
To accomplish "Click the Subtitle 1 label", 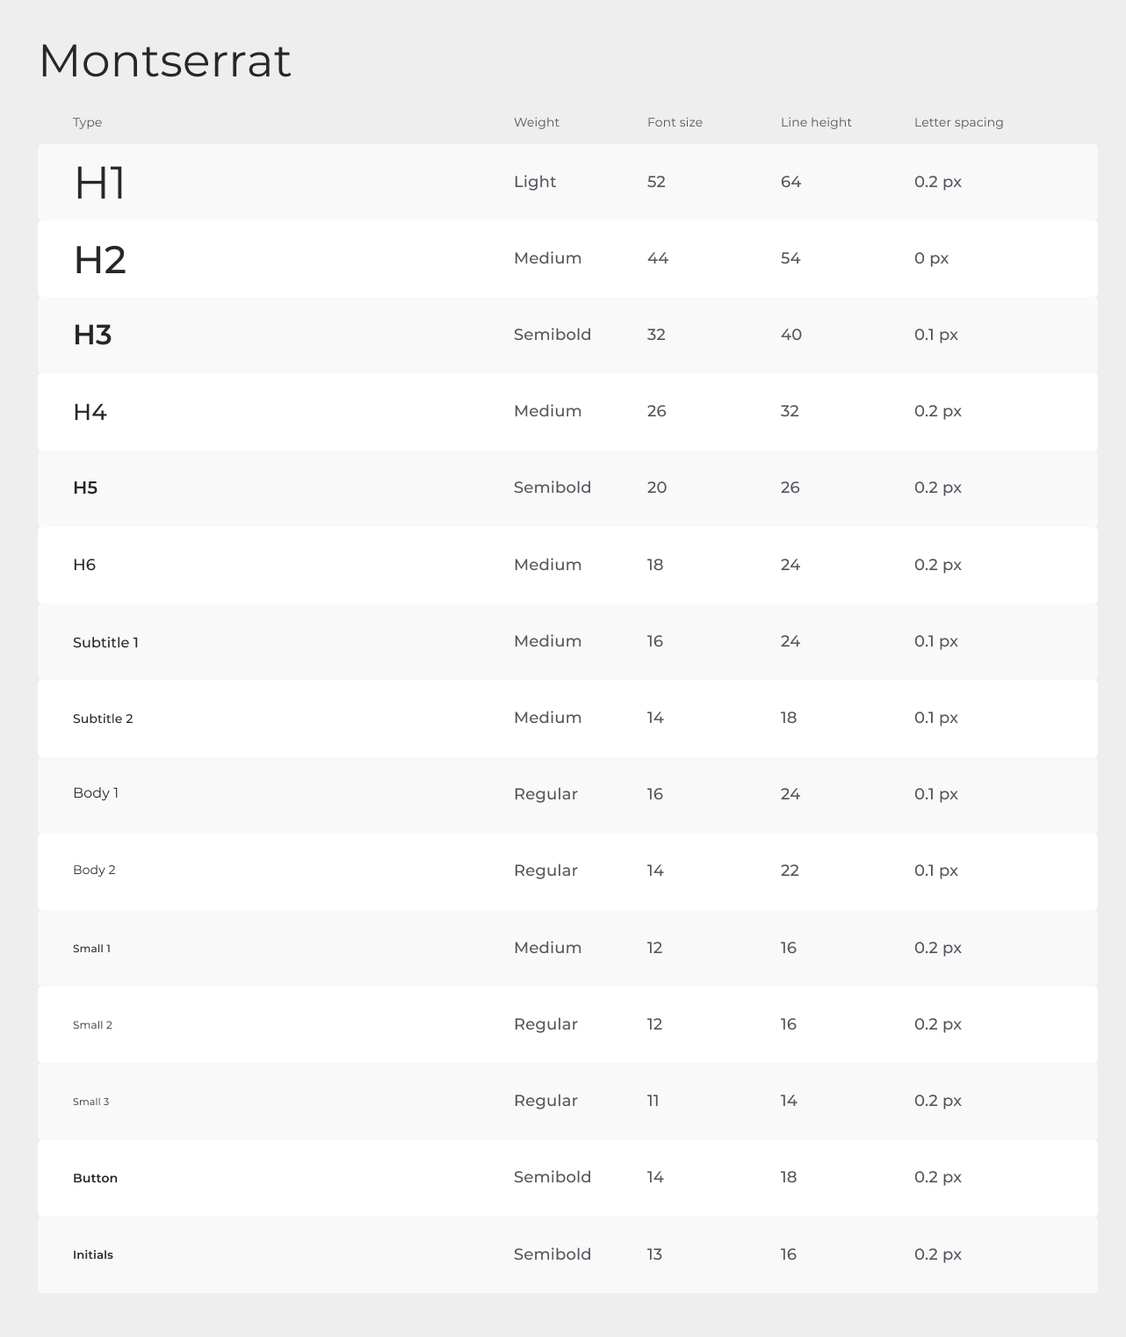I will tap(105, 642).
